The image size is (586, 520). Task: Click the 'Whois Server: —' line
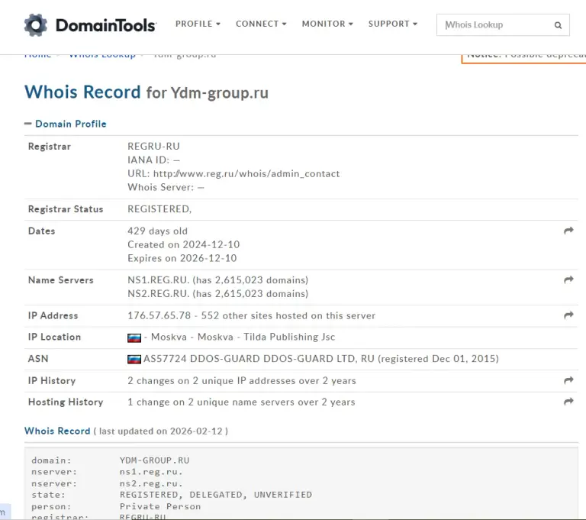click(x=166, y=187)
